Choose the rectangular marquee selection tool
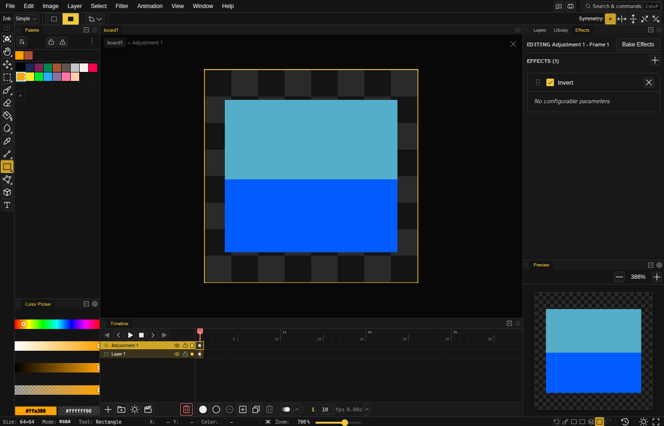Screen dimensions: 664x426 tap(7, 77)
